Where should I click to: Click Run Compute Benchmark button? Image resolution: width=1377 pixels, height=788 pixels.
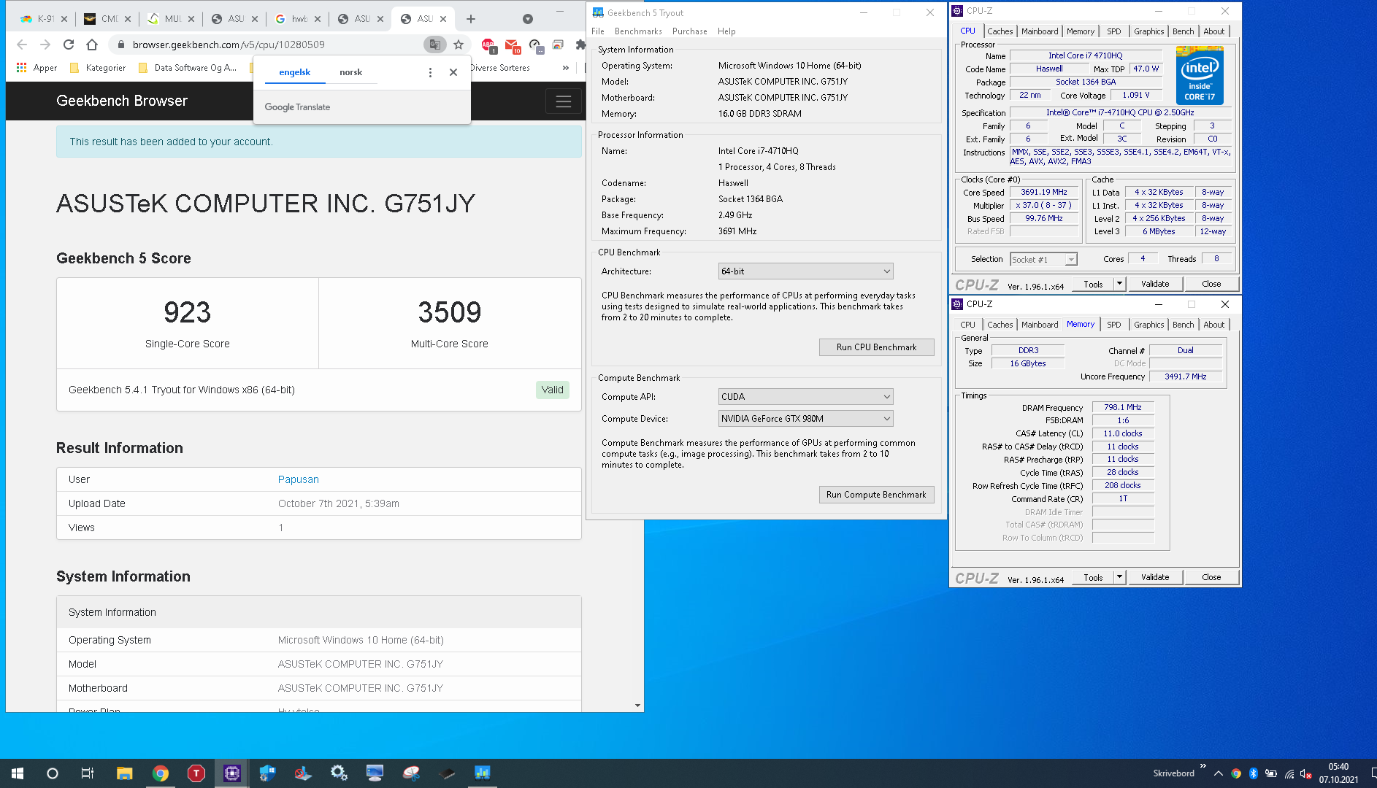[x=876, y=495]
